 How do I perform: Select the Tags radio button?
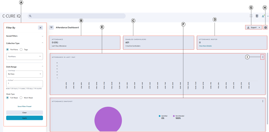pos(21,50)
